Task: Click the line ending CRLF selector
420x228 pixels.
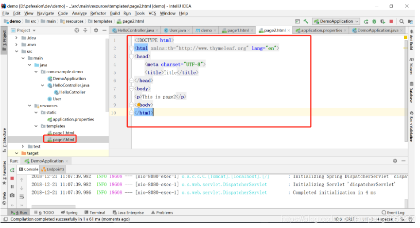Action: point(351,219)
